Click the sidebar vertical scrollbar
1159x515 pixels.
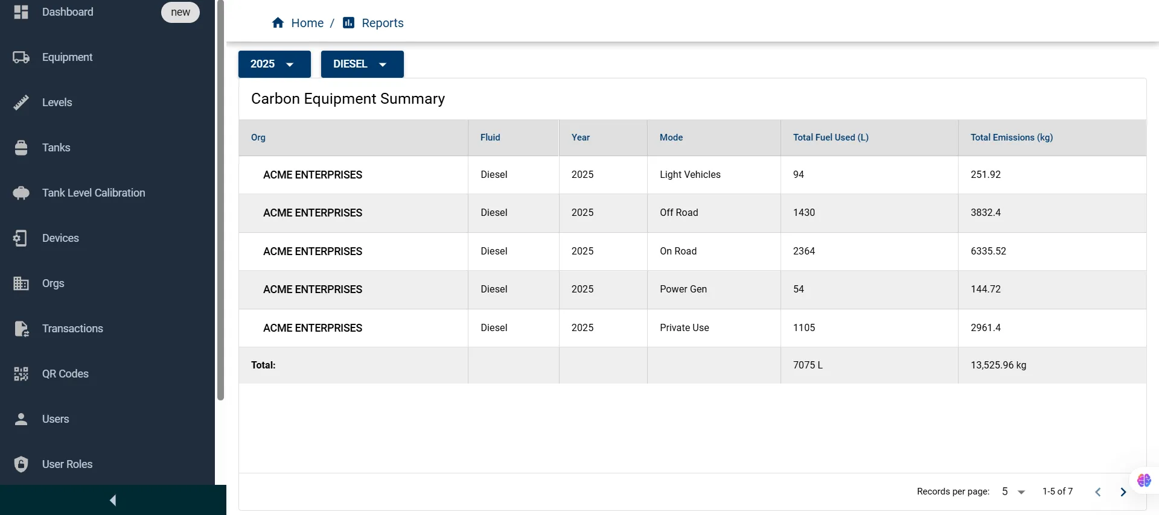pyautogui.click(x=221, y=200)
